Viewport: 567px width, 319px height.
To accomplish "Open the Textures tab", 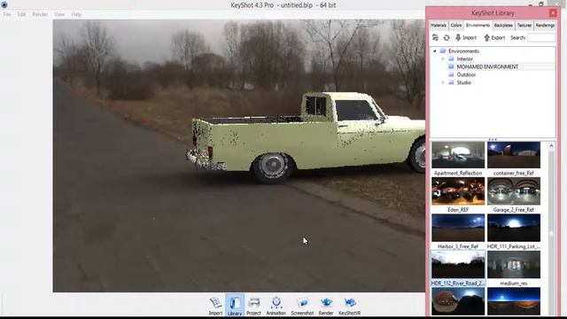I will [x=524, y=26].
